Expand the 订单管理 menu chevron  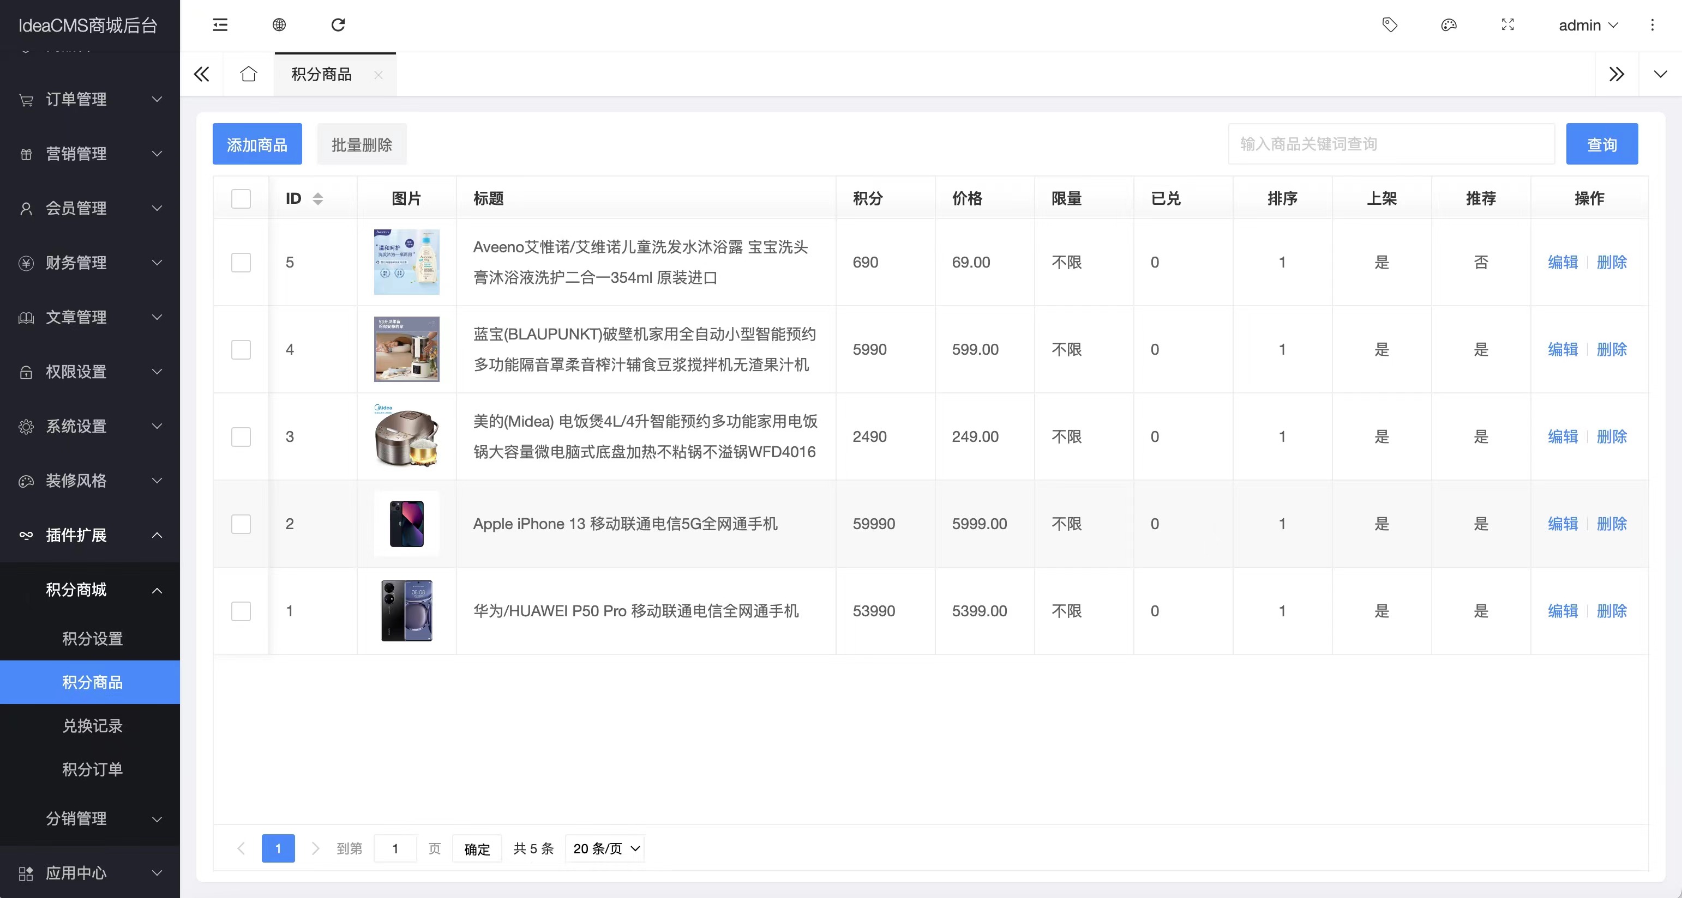click(157, 99)
